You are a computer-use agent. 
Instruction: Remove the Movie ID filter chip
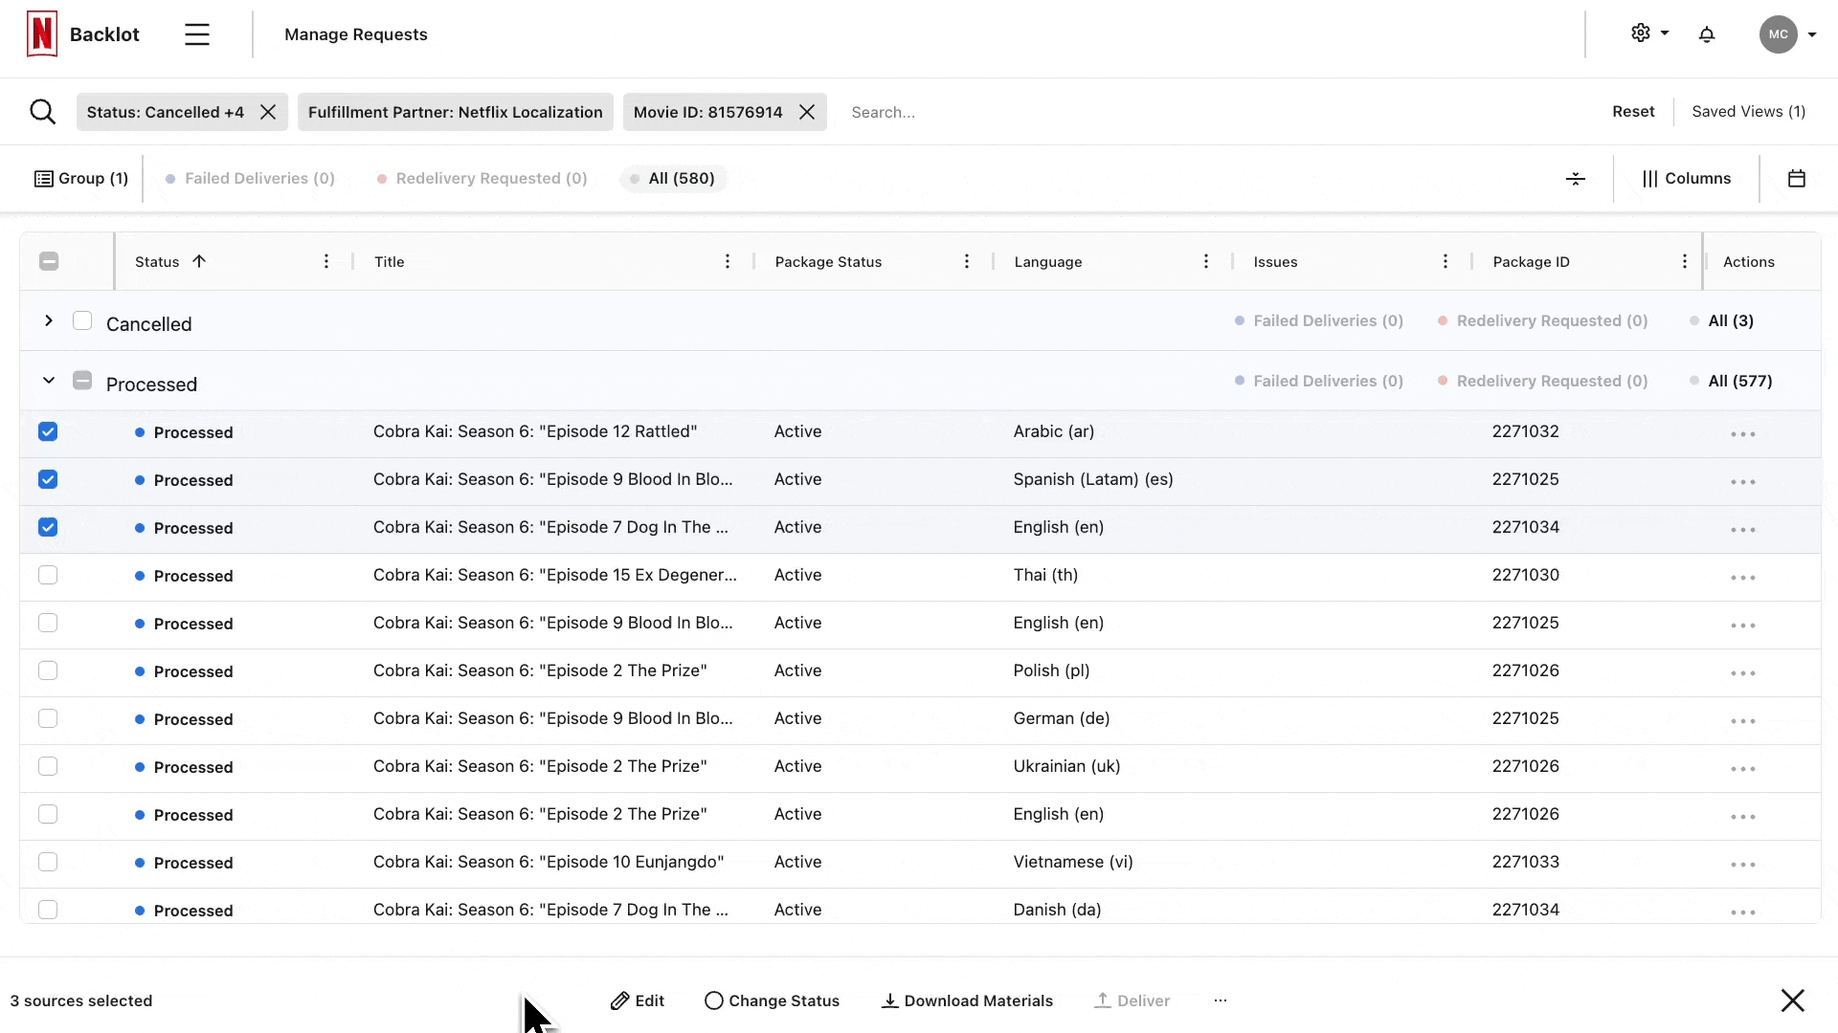tap(807, 112)
